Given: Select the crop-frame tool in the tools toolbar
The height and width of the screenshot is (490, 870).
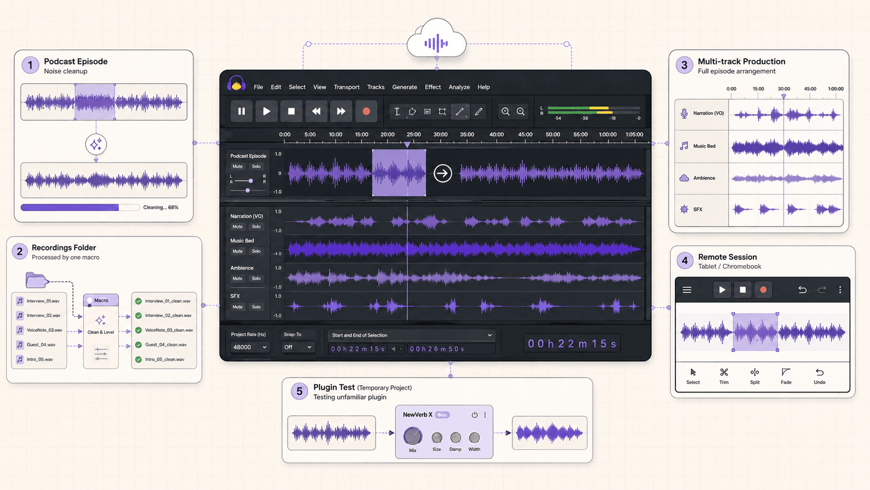Looking at the screenshot, I should [x=442, y=111].
